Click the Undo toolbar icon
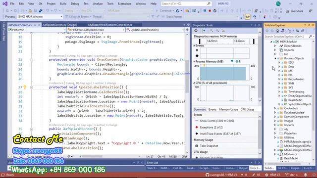The height and width of the screenshot is (178, 317). (x=48, y=11)
